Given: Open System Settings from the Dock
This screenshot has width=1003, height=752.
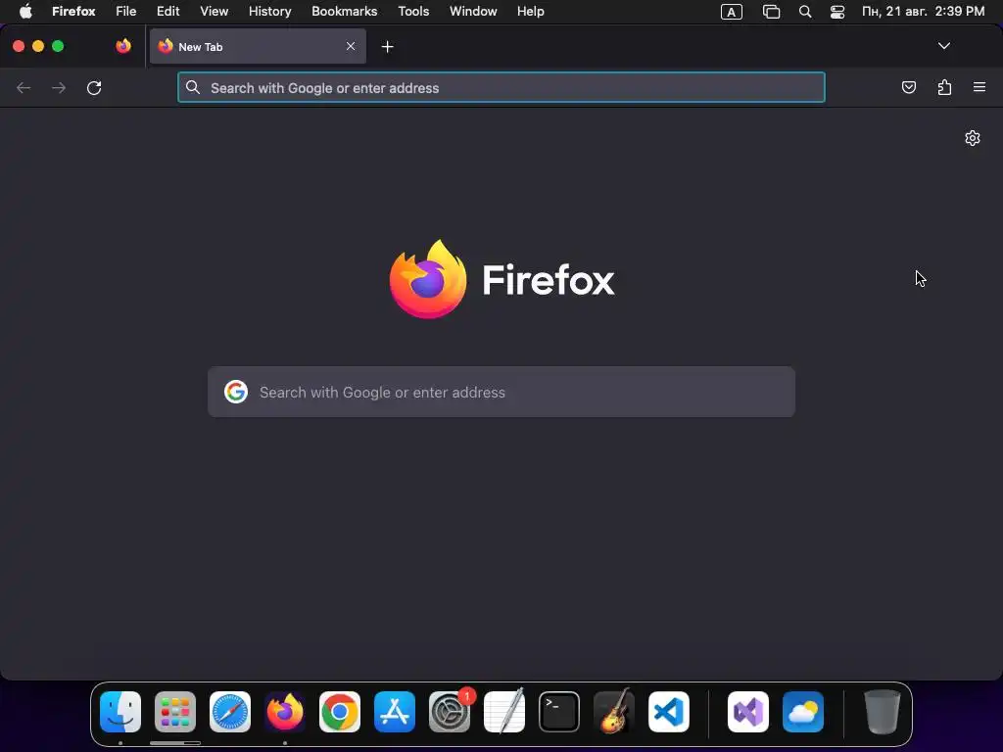Looking at the screenshot, I should tap(450, 712).
